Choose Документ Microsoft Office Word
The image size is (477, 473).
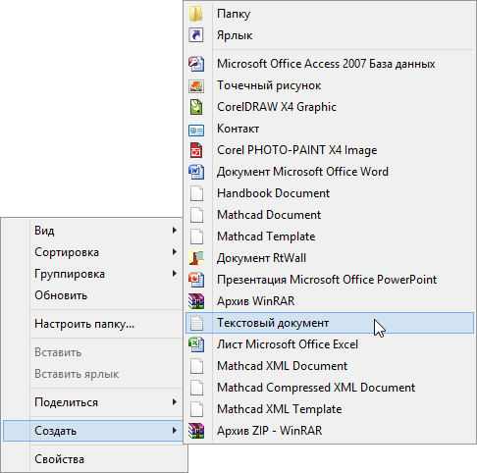[330, 172]
